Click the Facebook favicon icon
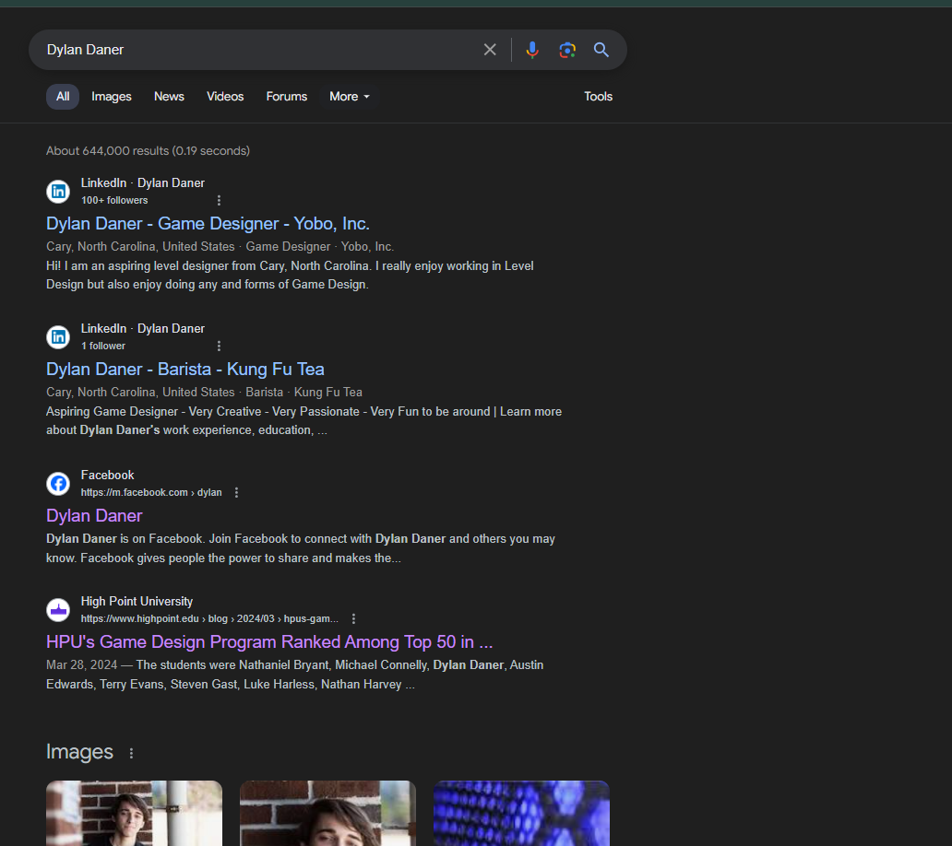 pyautogui.click(x=58, y=484)
